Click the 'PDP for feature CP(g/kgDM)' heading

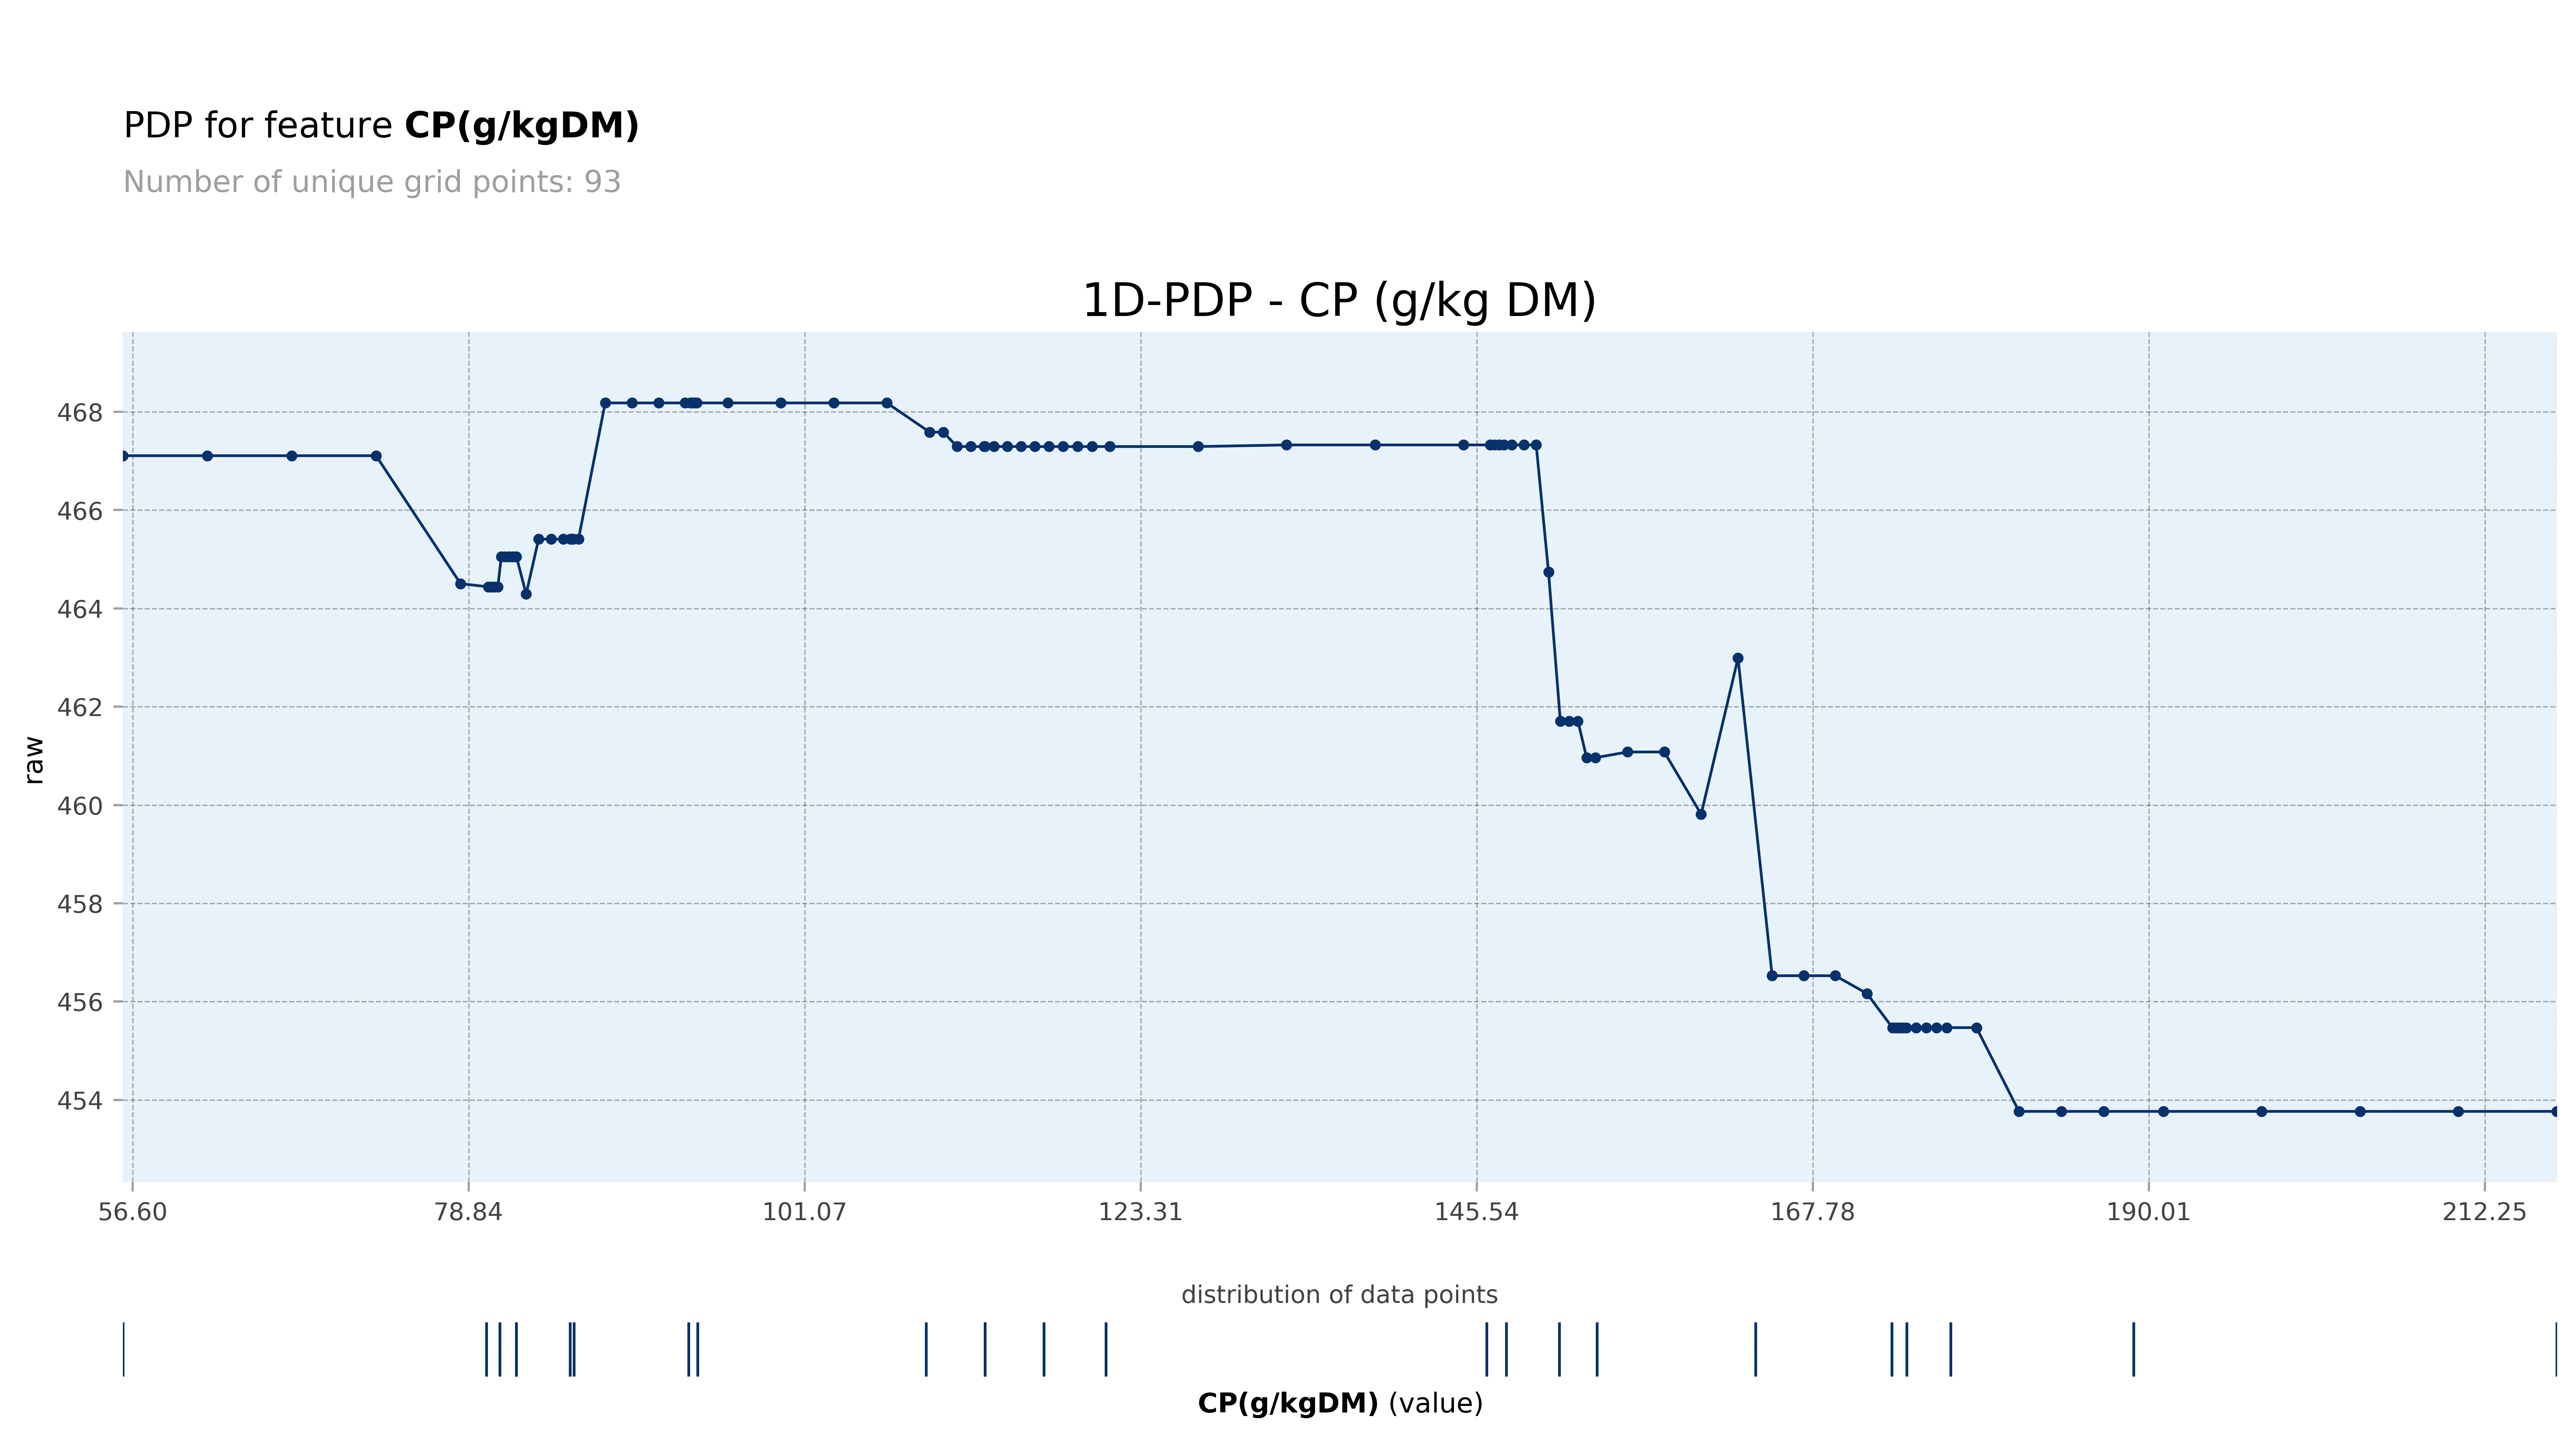coord(381,126)
